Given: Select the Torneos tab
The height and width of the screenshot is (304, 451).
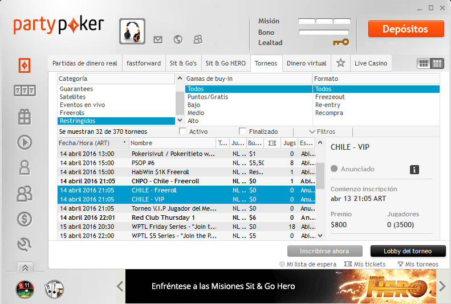Looking at the screenshot, I should pyautogui.click(x=266, y=63).
